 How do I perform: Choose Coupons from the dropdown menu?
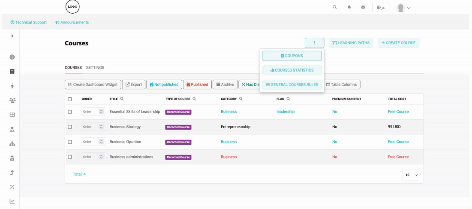pyautogui.click(x=292, y=56)
